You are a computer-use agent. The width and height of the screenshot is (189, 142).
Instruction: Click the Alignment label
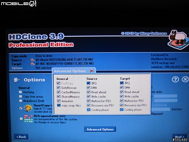[157, 114]
